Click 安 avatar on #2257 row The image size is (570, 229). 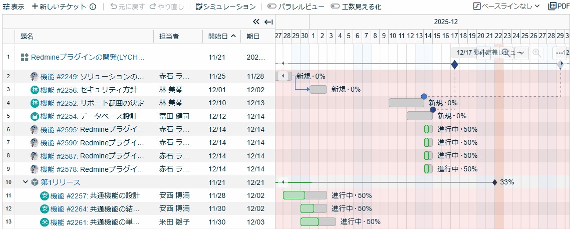45,195
